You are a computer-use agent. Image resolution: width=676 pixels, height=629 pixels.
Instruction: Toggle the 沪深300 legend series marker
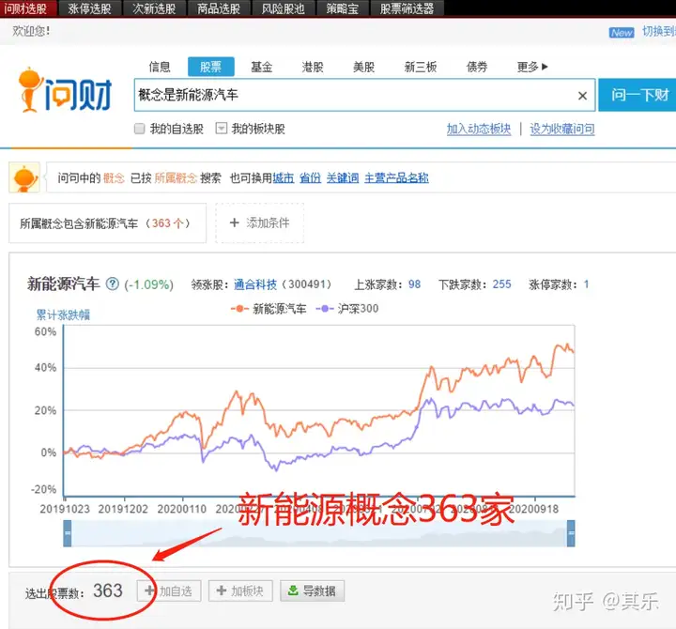(325, 309)
